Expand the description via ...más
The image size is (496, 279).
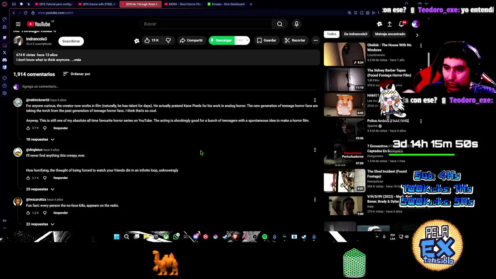pyautogui.click(x=76, y=60)
